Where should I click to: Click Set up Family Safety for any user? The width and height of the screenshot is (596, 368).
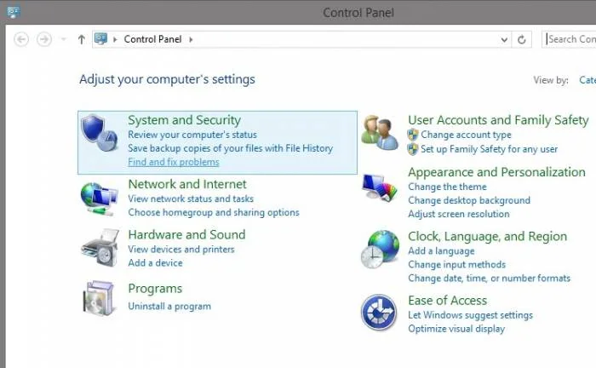click(490, 149)
